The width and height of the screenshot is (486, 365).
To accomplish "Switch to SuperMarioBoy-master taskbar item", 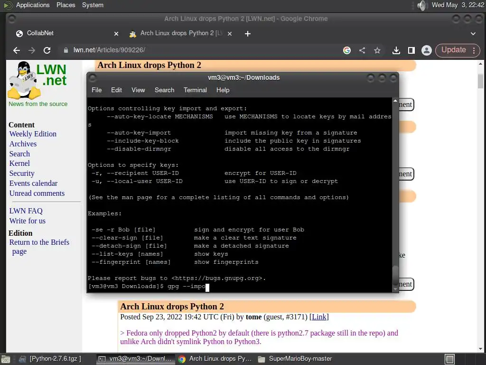I will coord(295,359).
